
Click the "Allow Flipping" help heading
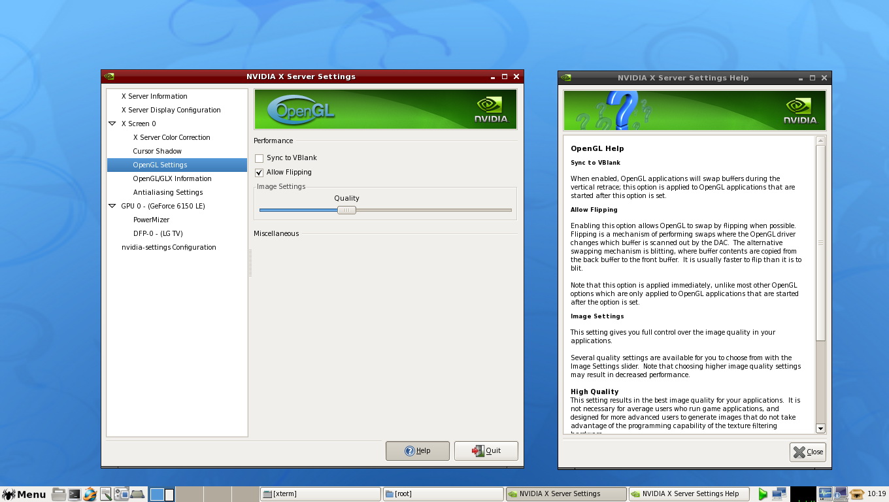tap(594, 210)
